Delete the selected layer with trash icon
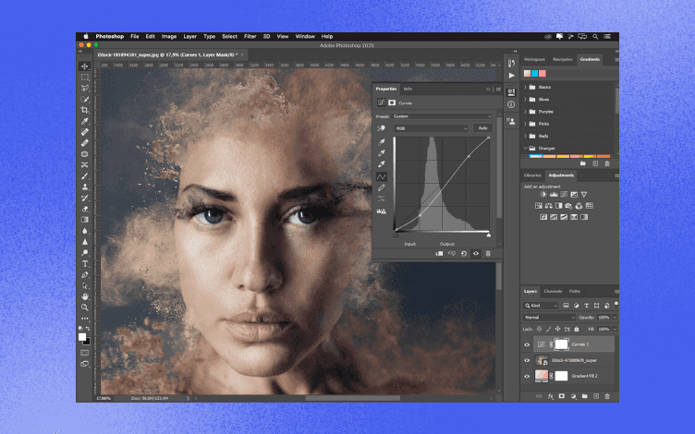The height and width of the screenshot is (434, 695). 607,396
